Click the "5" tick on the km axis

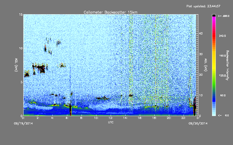point(22,82)
